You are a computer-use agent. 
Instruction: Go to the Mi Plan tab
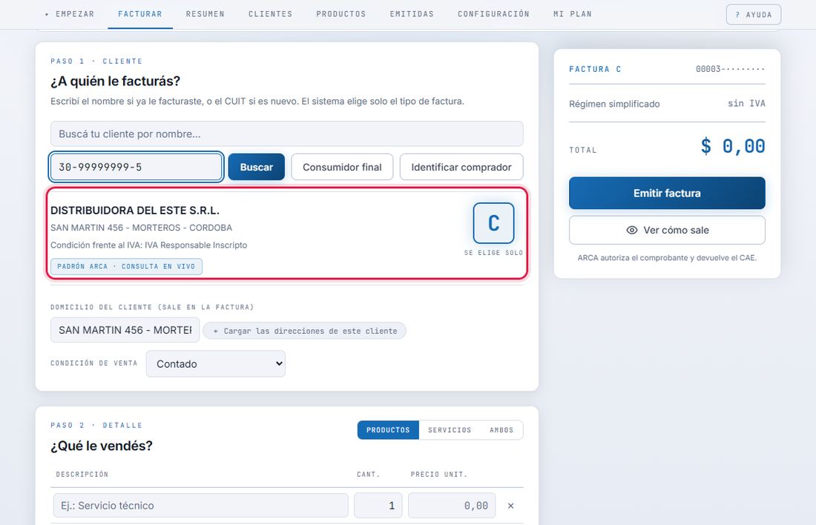point(573,14)
